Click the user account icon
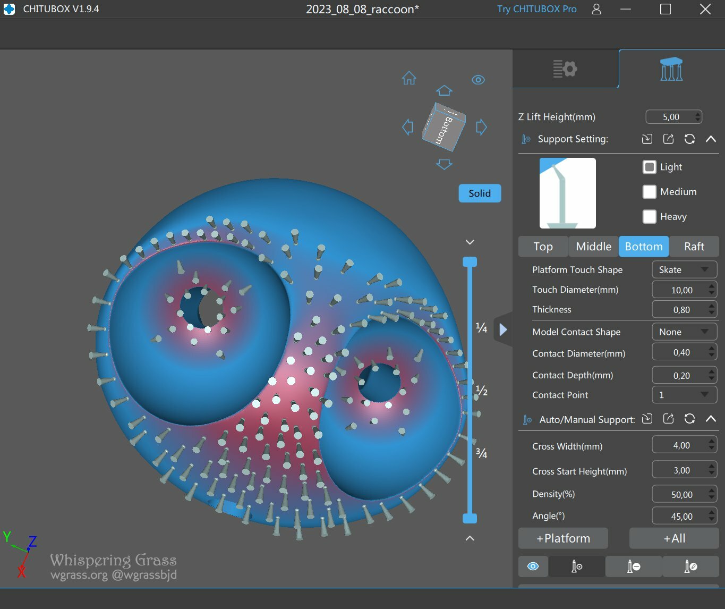This screenshot has height=609, width=725. tap(596, 9)
